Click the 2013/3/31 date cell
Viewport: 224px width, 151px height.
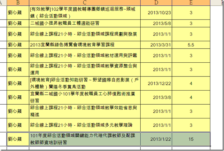156,45
